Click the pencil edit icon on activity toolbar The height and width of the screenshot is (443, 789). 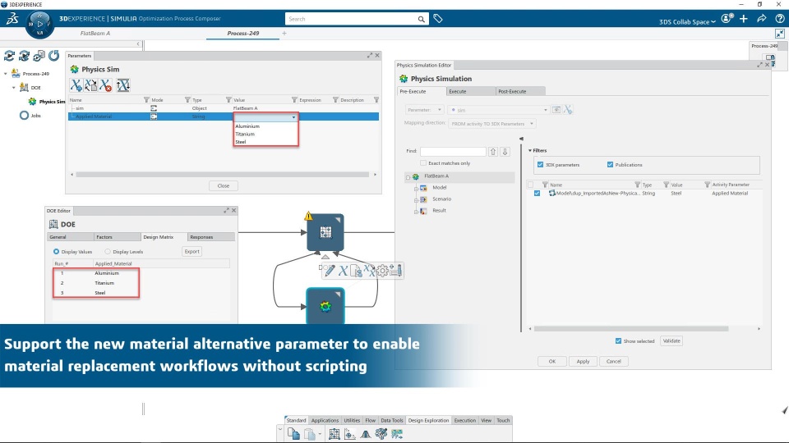click(330, 271)
